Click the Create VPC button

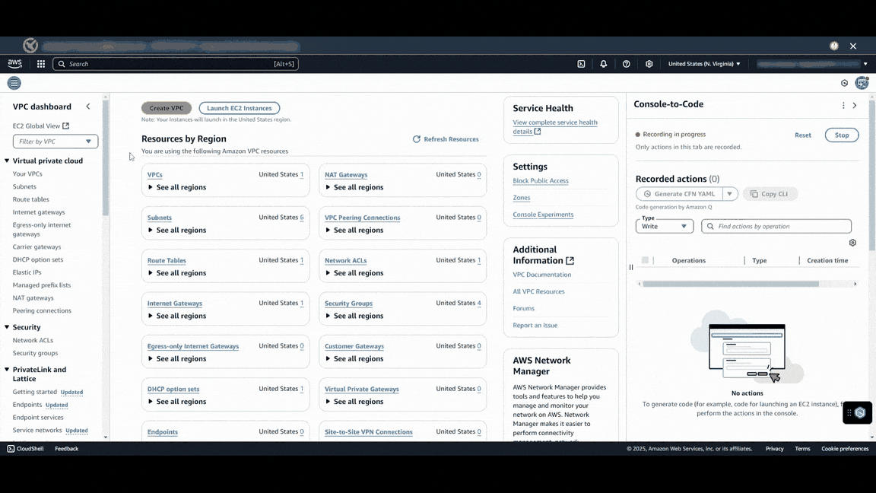pyautogui.click(x=166, y=108)
